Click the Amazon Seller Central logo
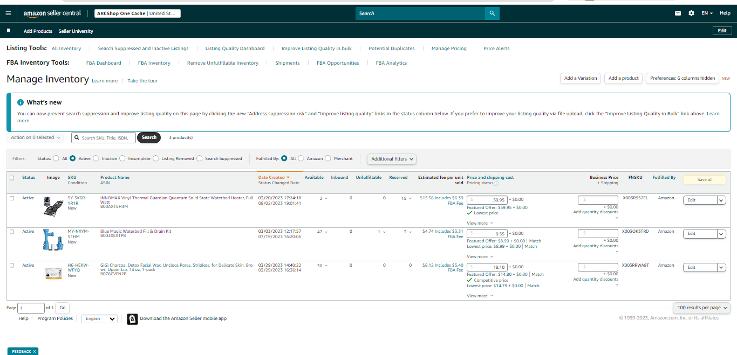Image resolution: width=737 pixels, height=355 pixels. (52, 13)
